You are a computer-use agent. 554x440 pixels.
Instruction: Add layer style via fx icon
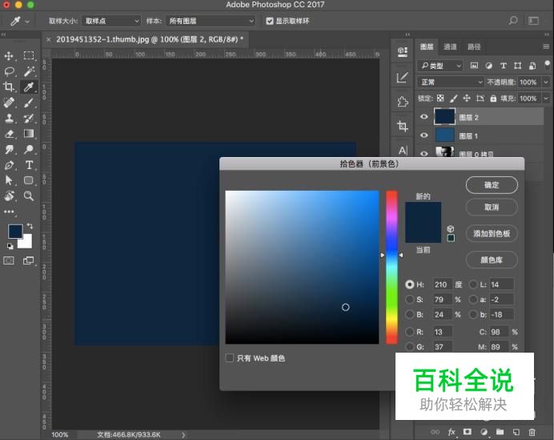point(452,432)
